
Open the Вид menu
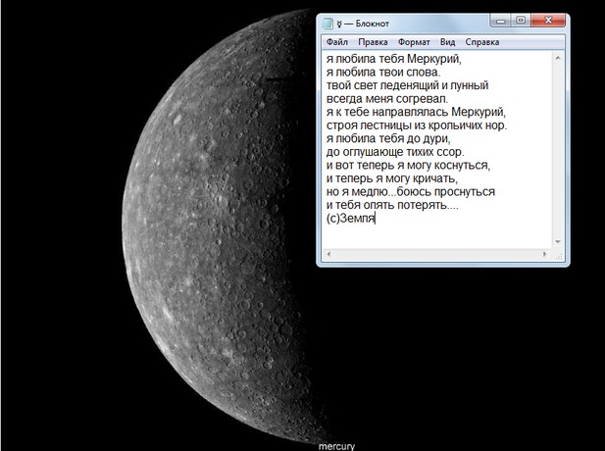click(447, 42)
